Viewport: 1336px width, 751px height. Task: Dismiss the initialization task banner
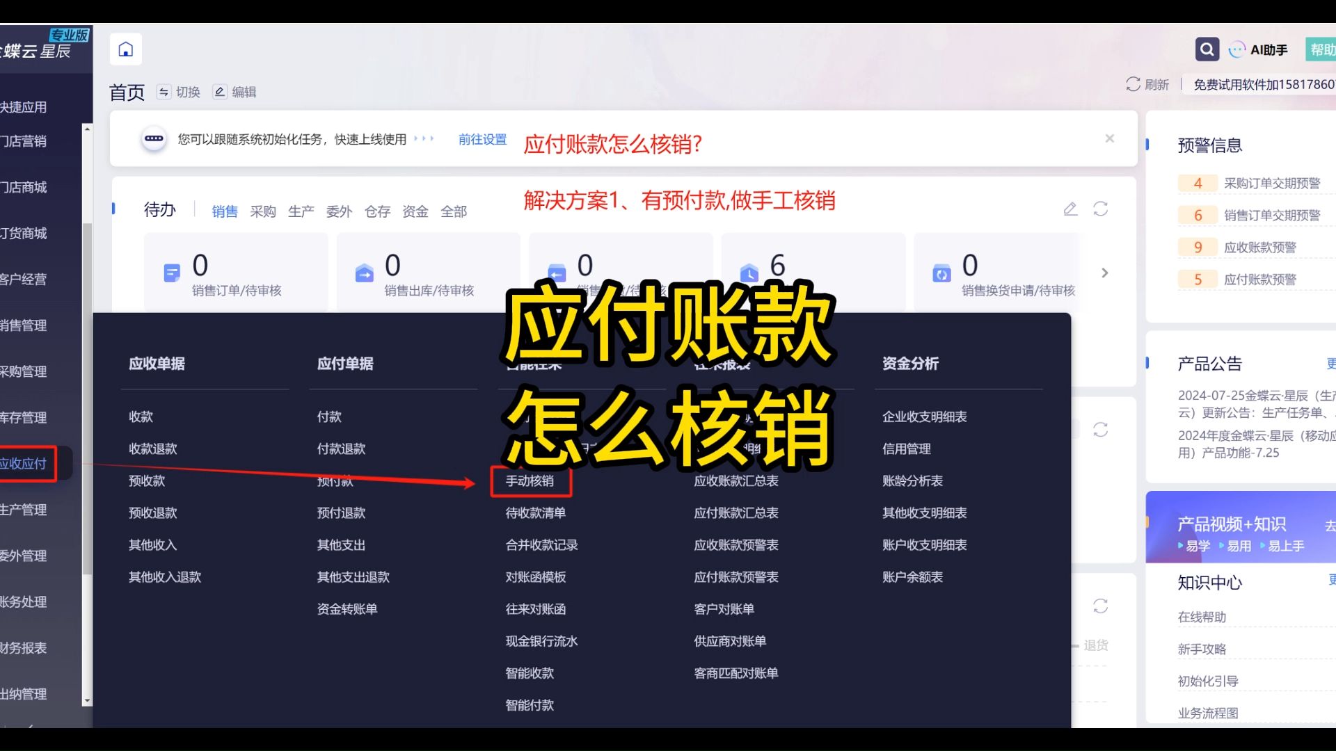pyautogui.click(x=1110, y=138)
